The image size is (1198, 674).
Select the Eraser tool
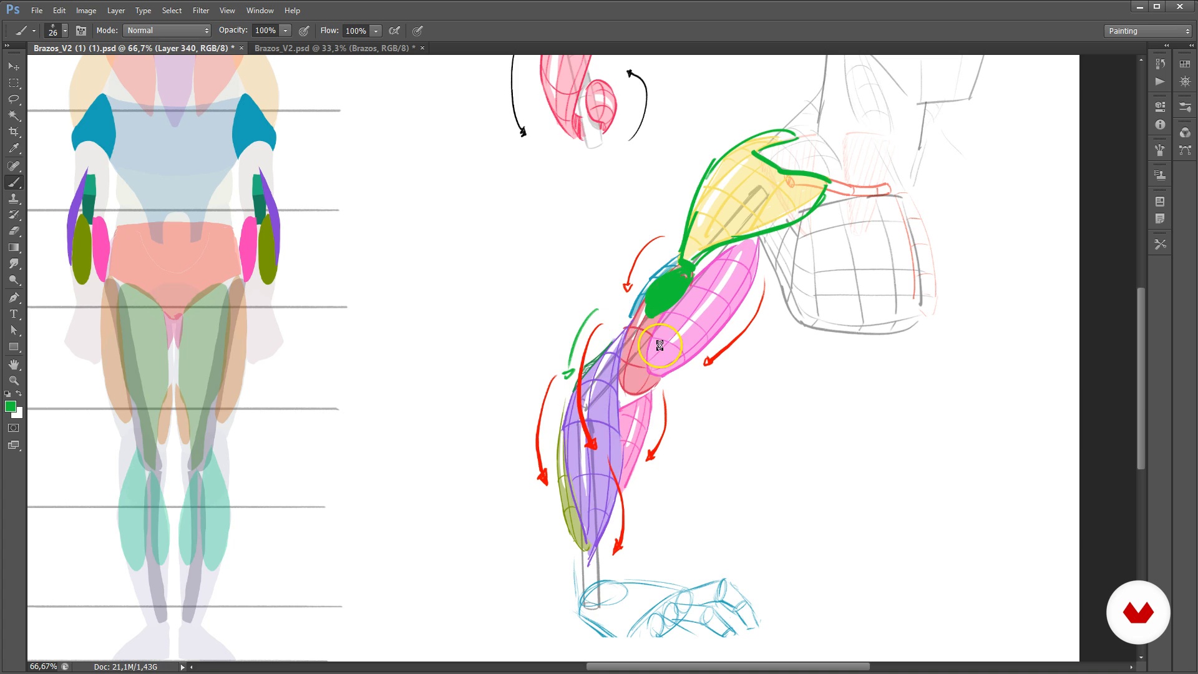14,231
